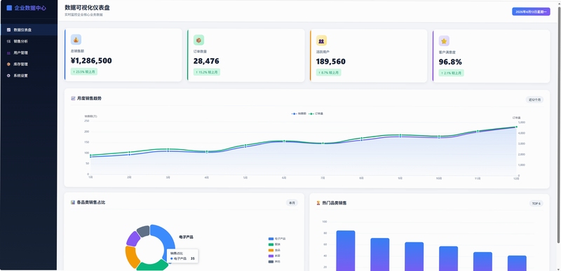This screenshot has height=271, width=561.
Task: Click the 各品类销售占比 card title
Action: 91,202
